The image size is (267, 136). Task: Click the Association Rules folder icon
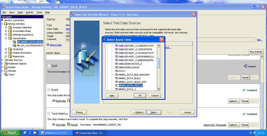[10, 31]
